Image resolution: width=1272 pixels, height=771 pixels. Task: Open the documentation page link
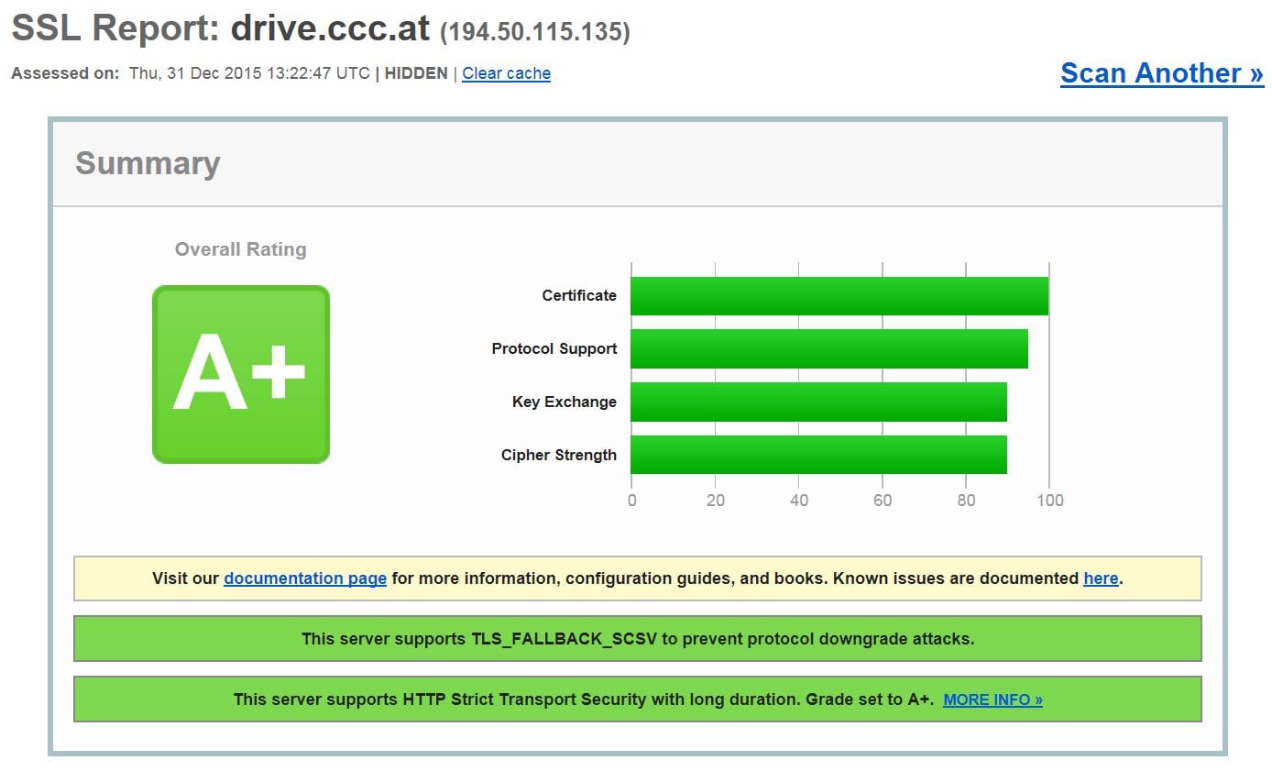pos(304,578)
